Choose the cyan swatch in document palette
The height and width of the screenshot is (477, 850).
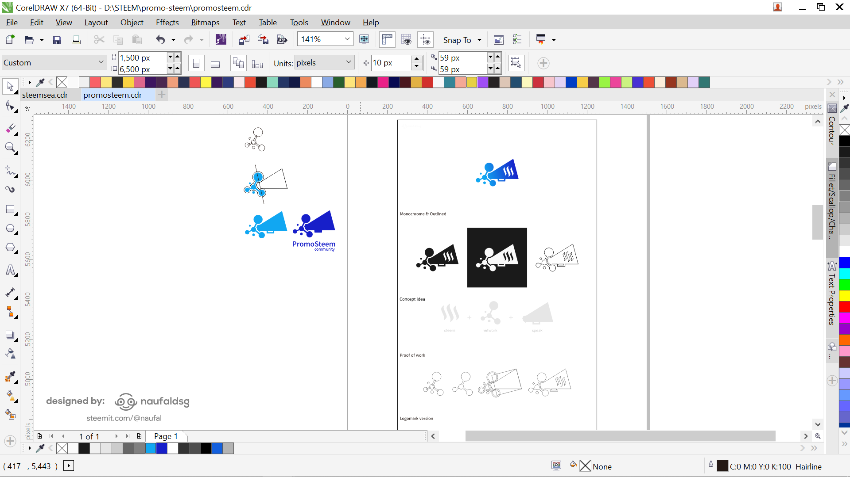click(x=151, y=448)
